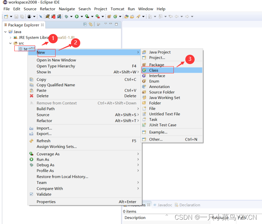Restart Tomcat using the third cat icon
This screenshot has width=262, height=224.
(59, 16)
